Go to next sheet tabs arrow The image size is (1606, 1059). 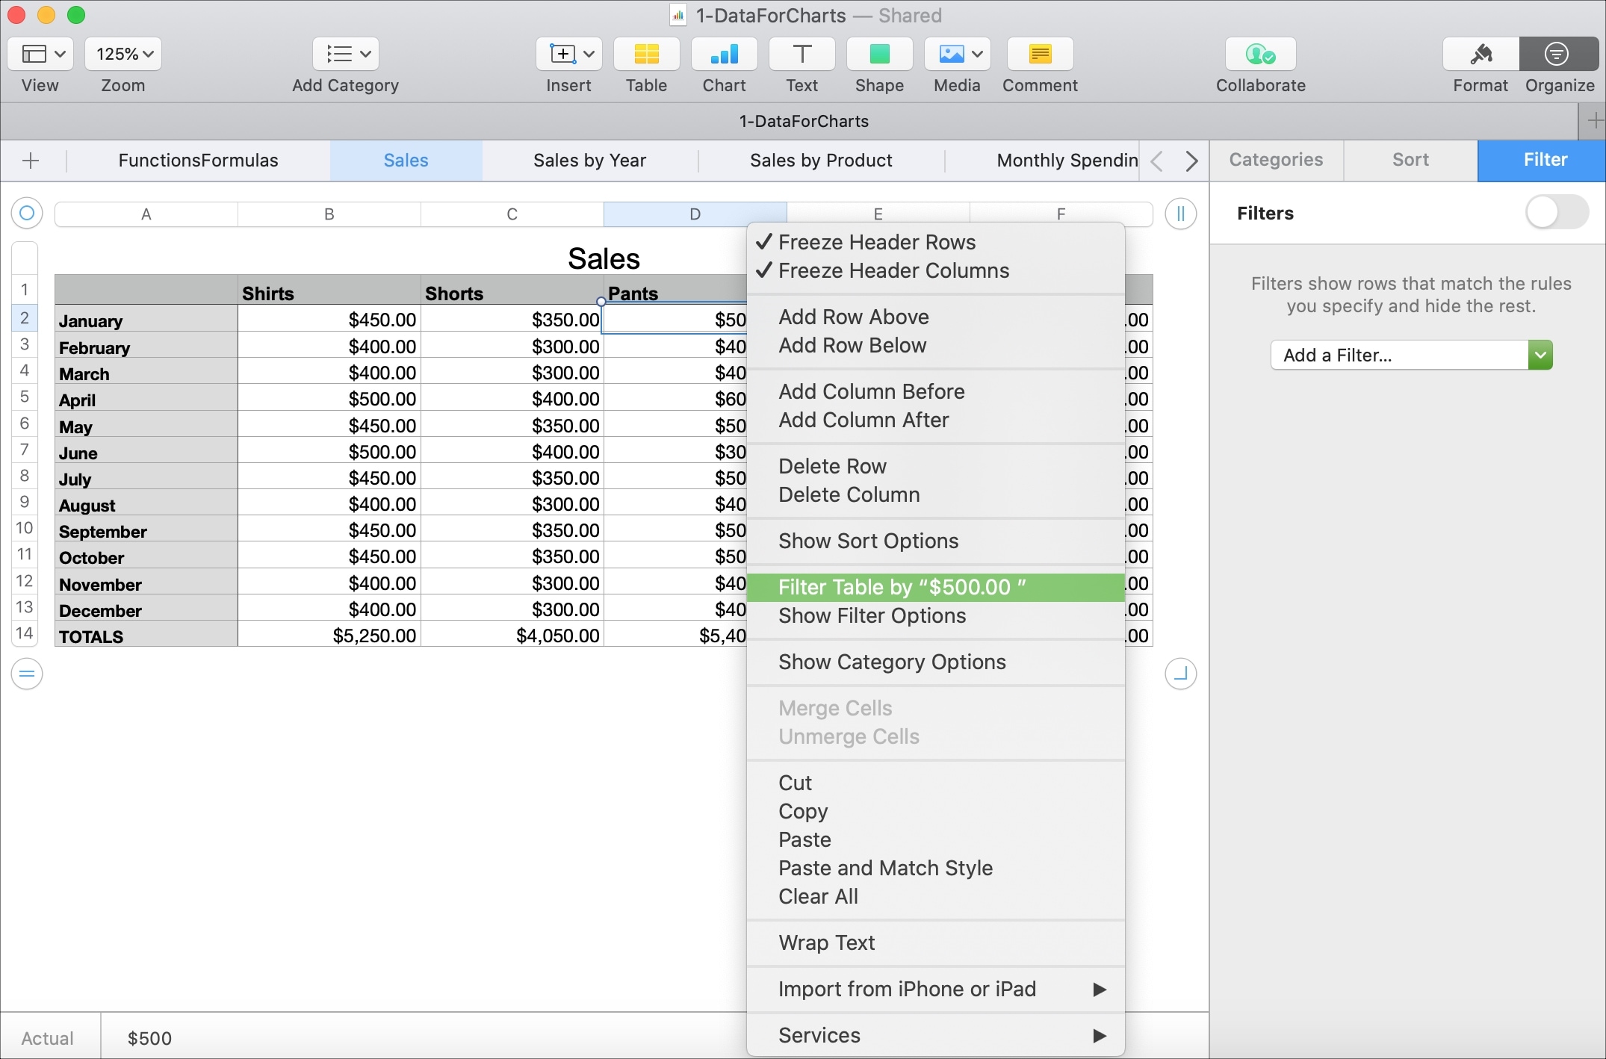(x=1192, y=161)
